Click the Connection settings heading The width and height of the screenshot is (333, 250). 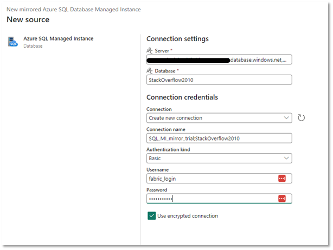[177, 39]
